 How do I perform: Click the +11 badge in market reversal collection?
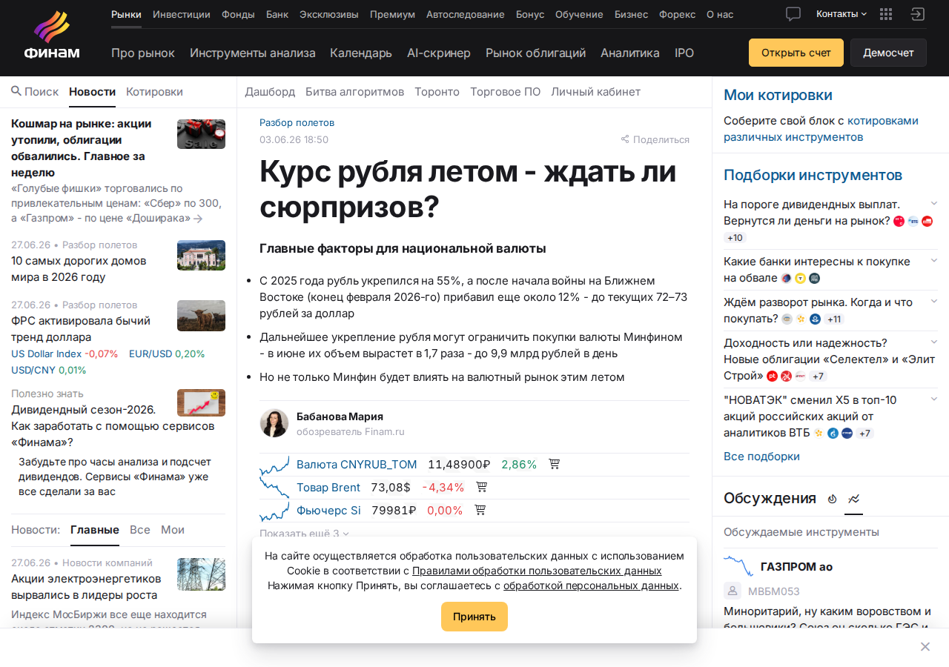click(834, 319)
